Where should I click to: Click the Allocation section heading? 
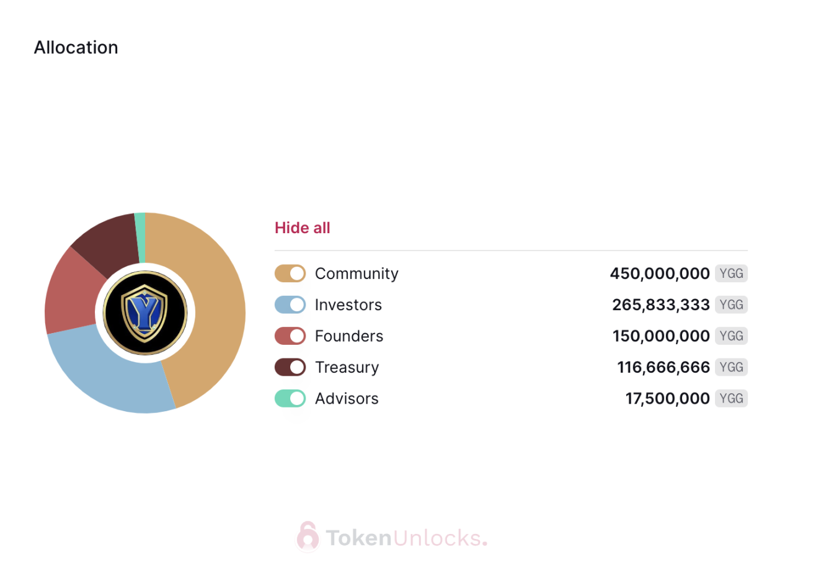coord(76,48)
